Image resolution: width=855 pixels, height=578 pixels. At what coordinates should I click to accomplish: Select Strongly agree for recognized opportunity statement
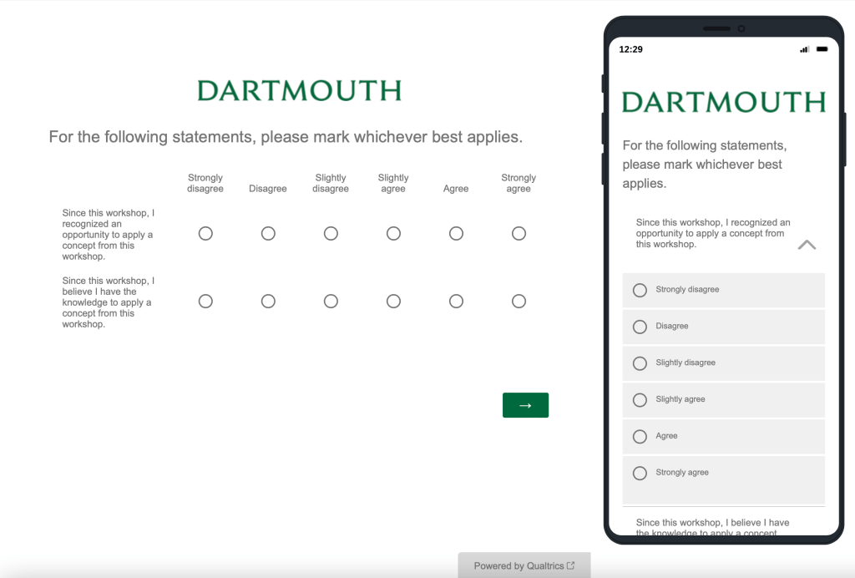519,234
